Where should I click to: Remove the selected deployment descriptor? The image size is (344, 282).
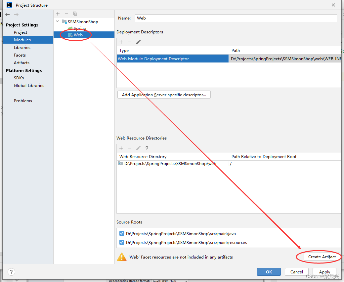[x=130, y=42]
